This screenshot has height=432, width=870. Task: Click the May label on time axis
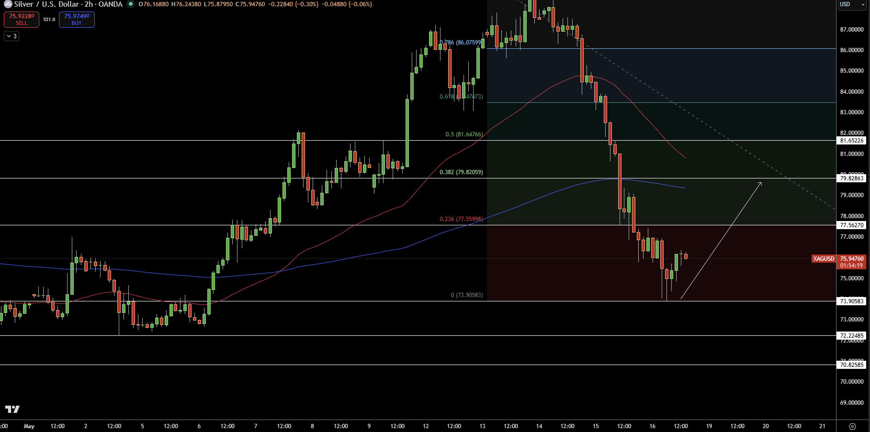(29, 426)
